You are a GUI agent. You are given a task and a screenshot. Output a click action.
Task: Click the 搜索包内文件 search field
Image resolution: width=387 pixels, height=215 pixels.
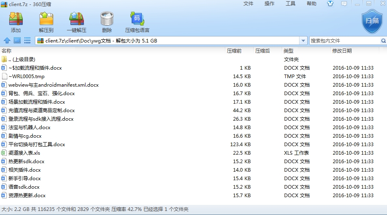pyautogui.click(x=344, y=41)
